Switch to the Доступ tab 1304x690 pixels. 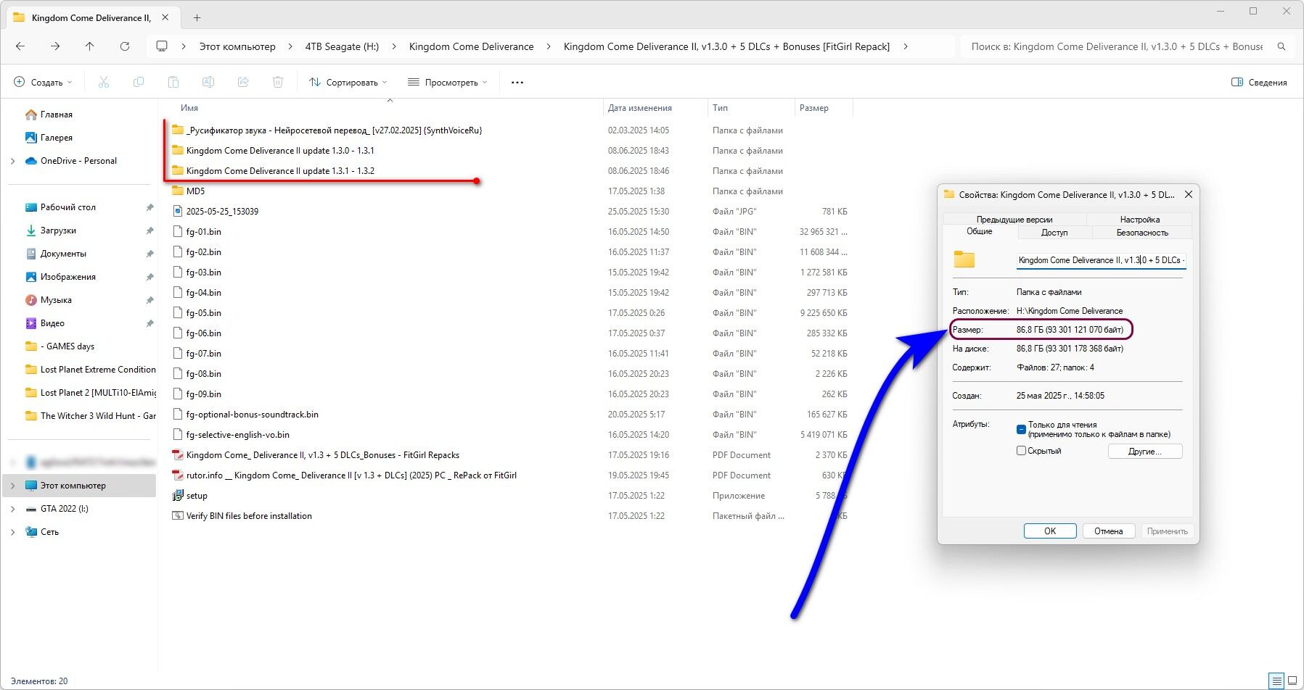[1054, 233]
